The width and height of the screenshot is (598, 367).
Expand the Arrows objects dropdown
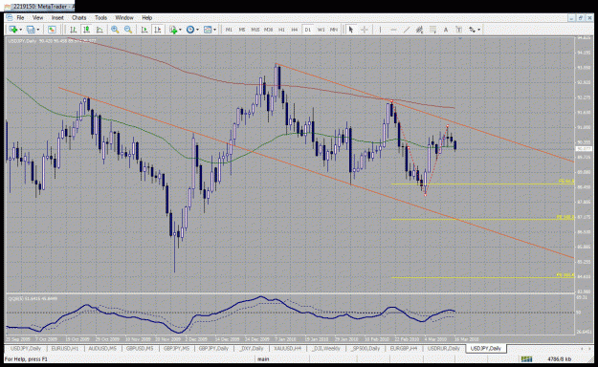click(x=478, y=30)
